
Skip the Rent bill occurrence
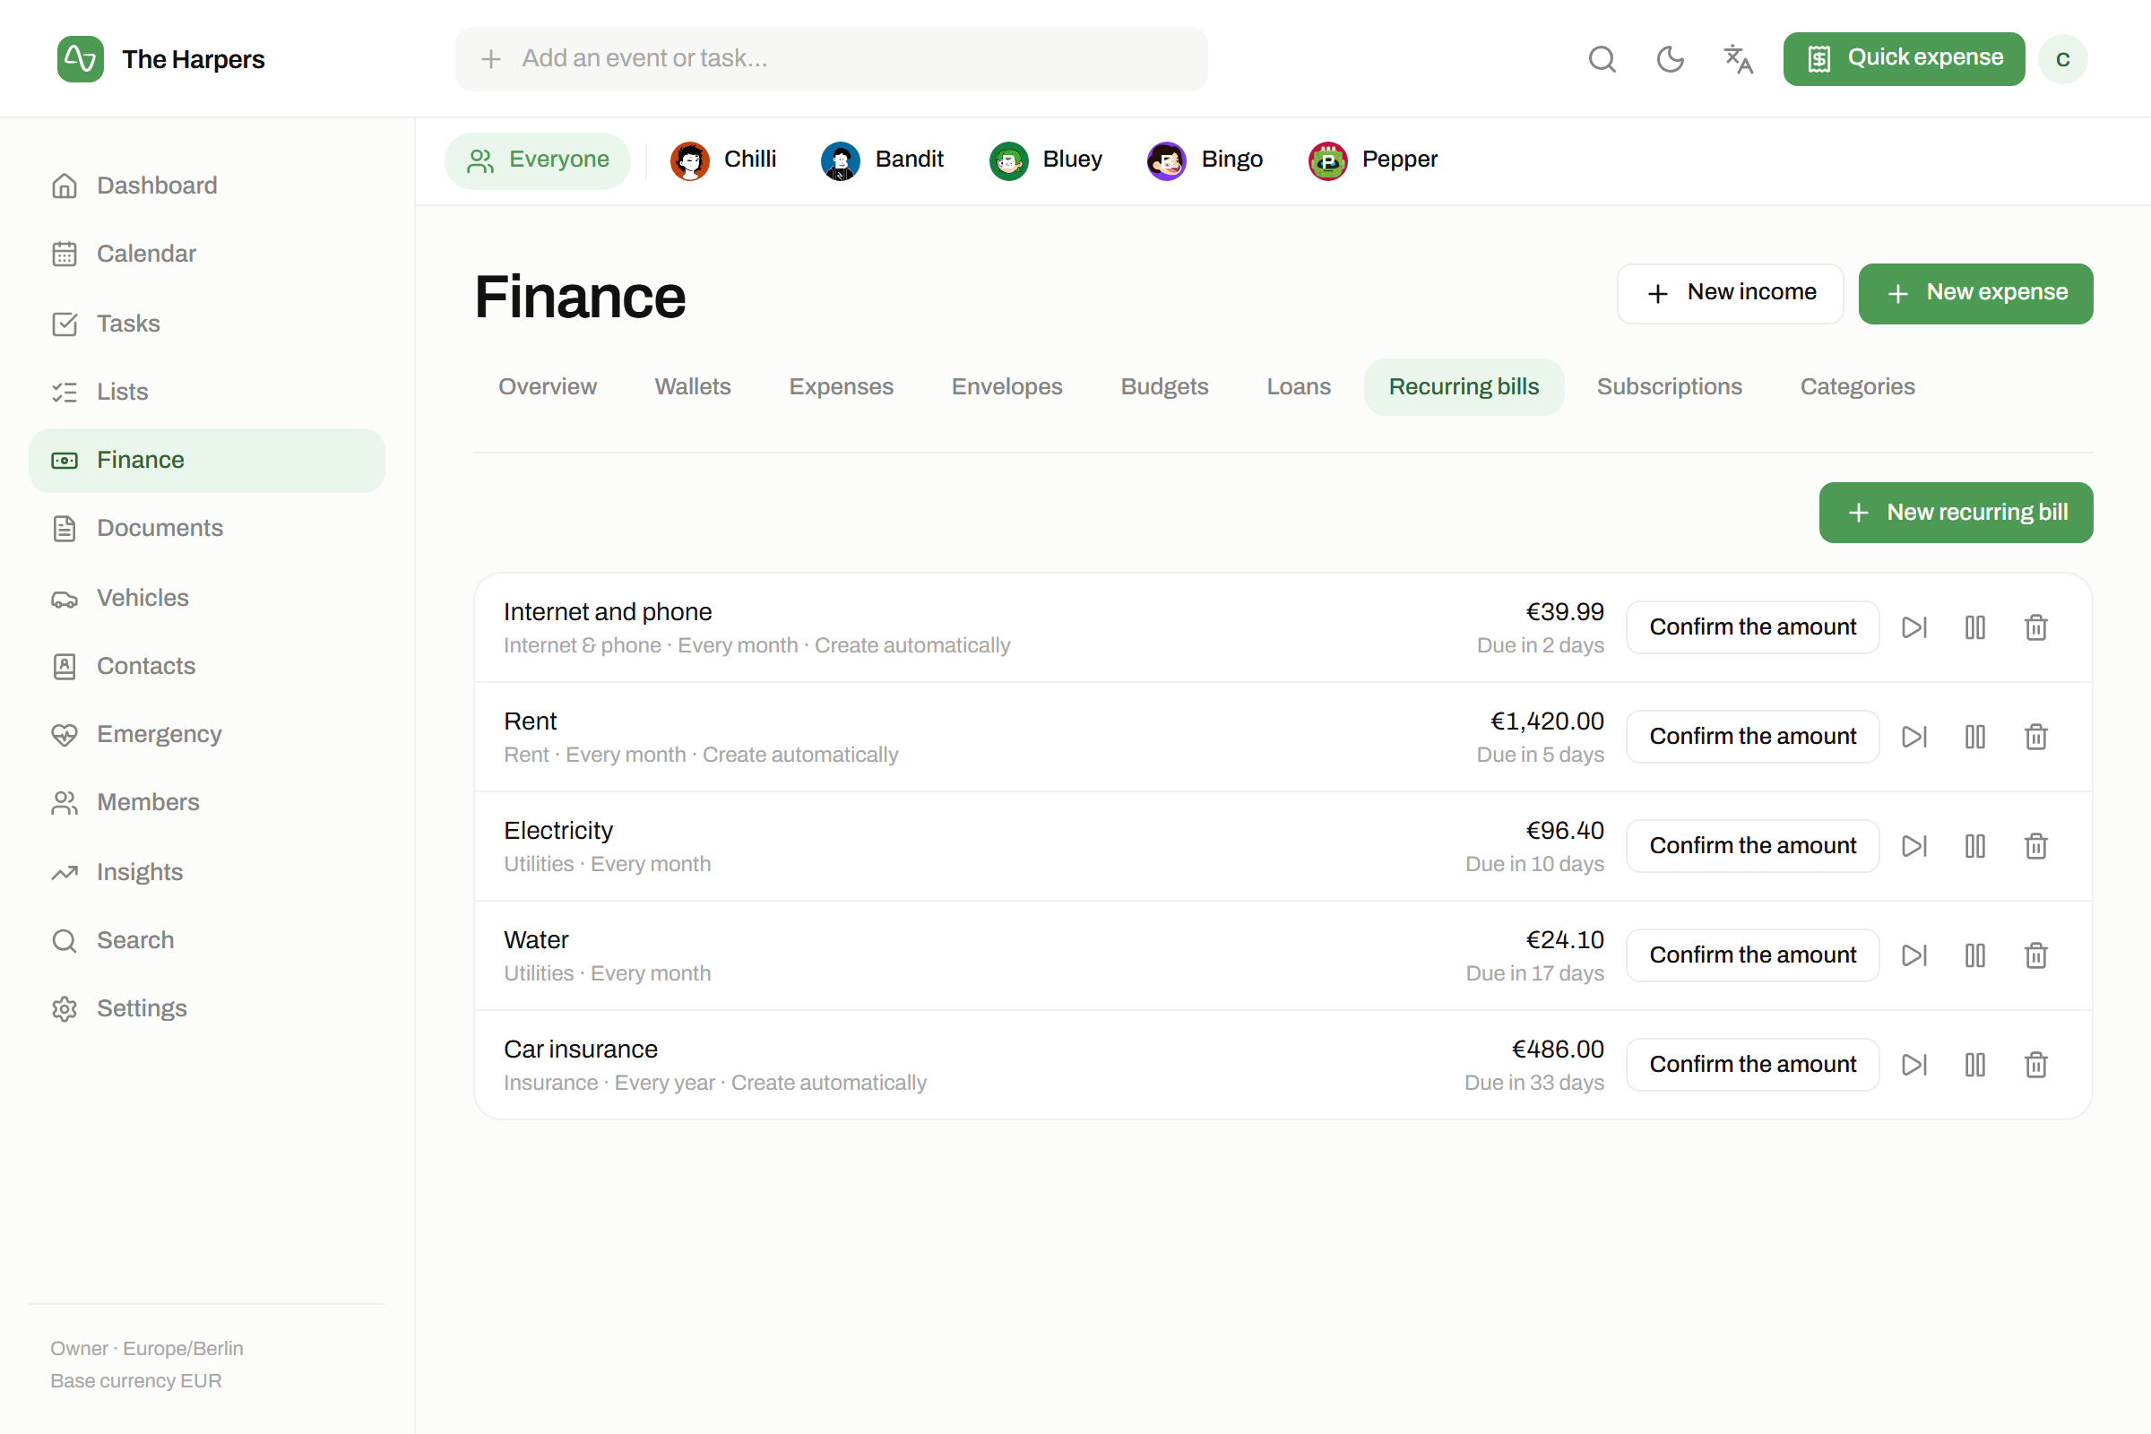point(1914,737)
